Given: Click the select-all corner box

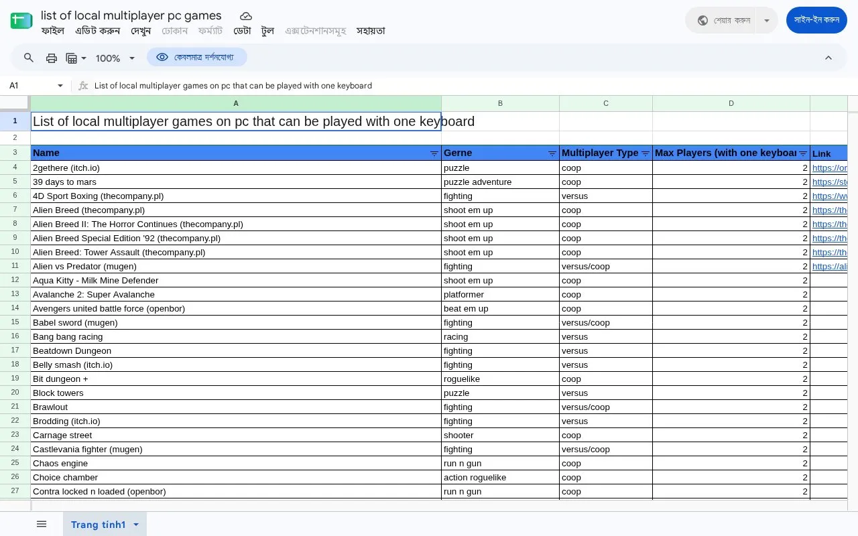Looking at the screenshot, I should coord(15,104).
